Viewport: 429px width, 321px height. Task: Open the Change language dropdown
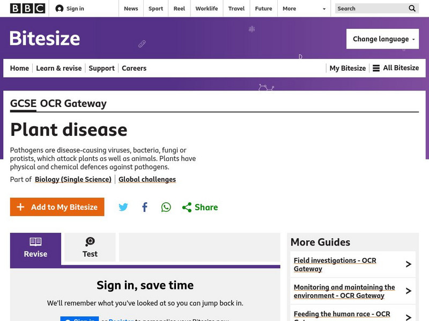pos(382,39)
